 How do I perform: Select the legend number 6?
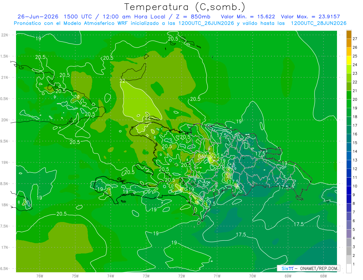pos(354,221)
